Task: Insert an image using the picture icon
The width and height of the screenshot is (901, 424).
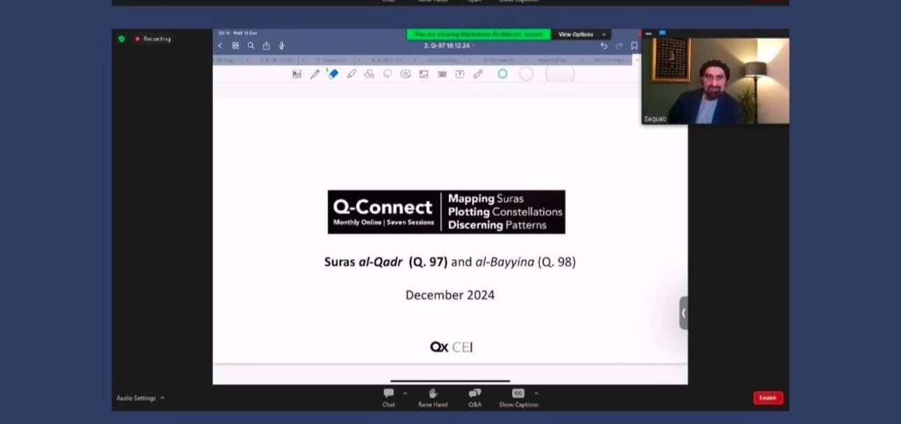Action: coord(423,74)
